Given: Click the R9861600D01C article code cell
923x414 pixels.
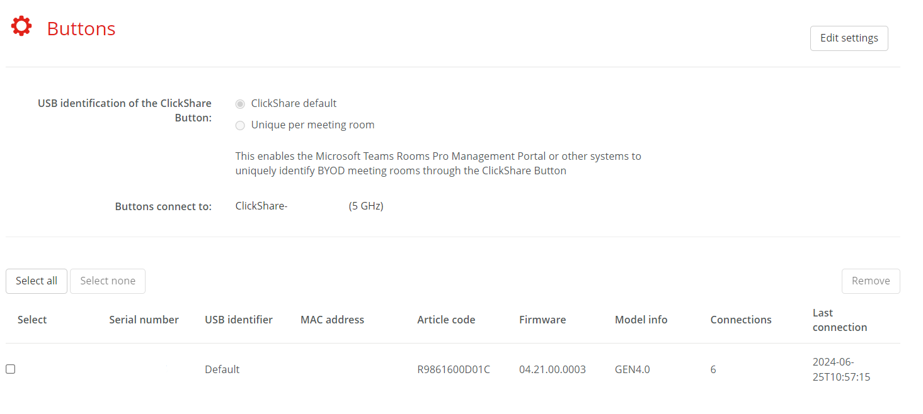Looking at the screenshot, I should click(454, 369).
